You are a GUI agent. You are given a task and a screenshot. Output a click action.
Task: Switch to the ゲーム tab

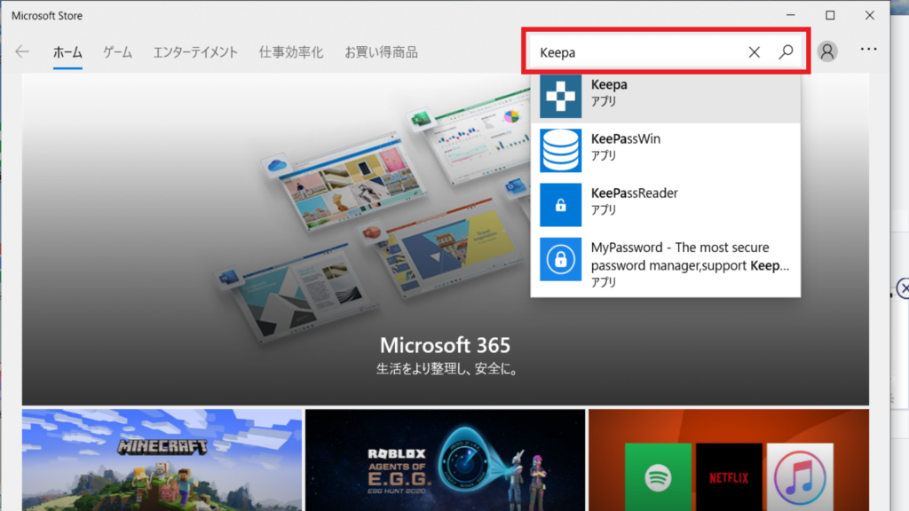pos(118,52)
